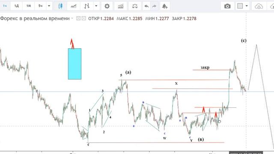This screenshot has width=274, height=154.
Task: Switch to the 1М timeframe
Action: [x=29, y=6]
